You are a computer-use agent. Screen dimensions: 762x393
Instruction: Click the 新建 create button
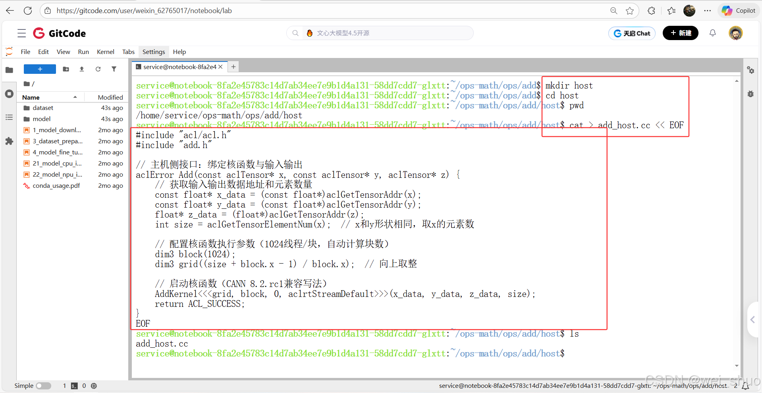pos(681,33)
